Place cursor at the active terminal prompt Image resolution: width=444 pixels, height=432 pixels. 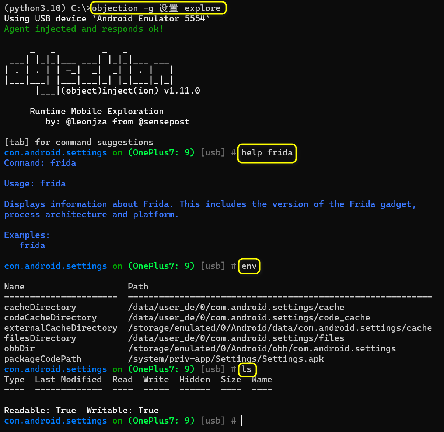pos(241,420)
